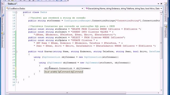
Task: Click the strDelete constant name
Action: point(61,29)
